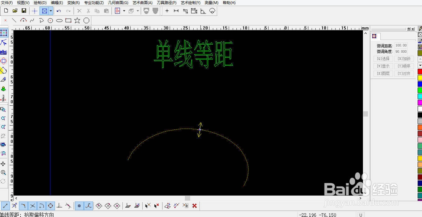Click the [Q]选择 button
Viewport: 422px width, 217px height.
tap(383, 59)
